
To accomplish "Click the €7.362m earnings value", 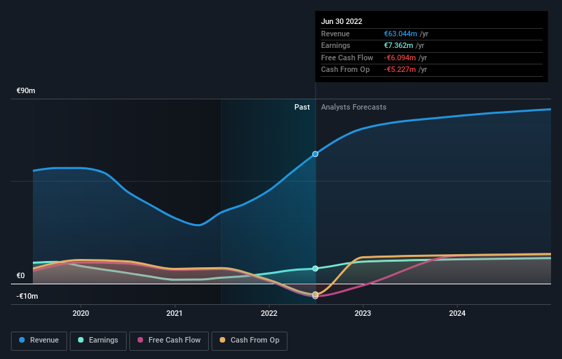I will coord(398,45).
